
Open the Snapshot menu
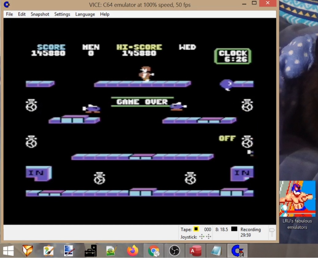tap(40, 14)
